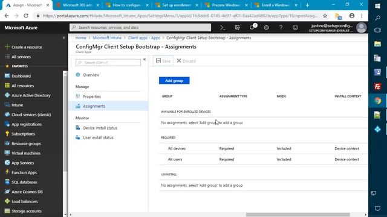
Task: Open notifications bell icon
Action: (252, 27)
